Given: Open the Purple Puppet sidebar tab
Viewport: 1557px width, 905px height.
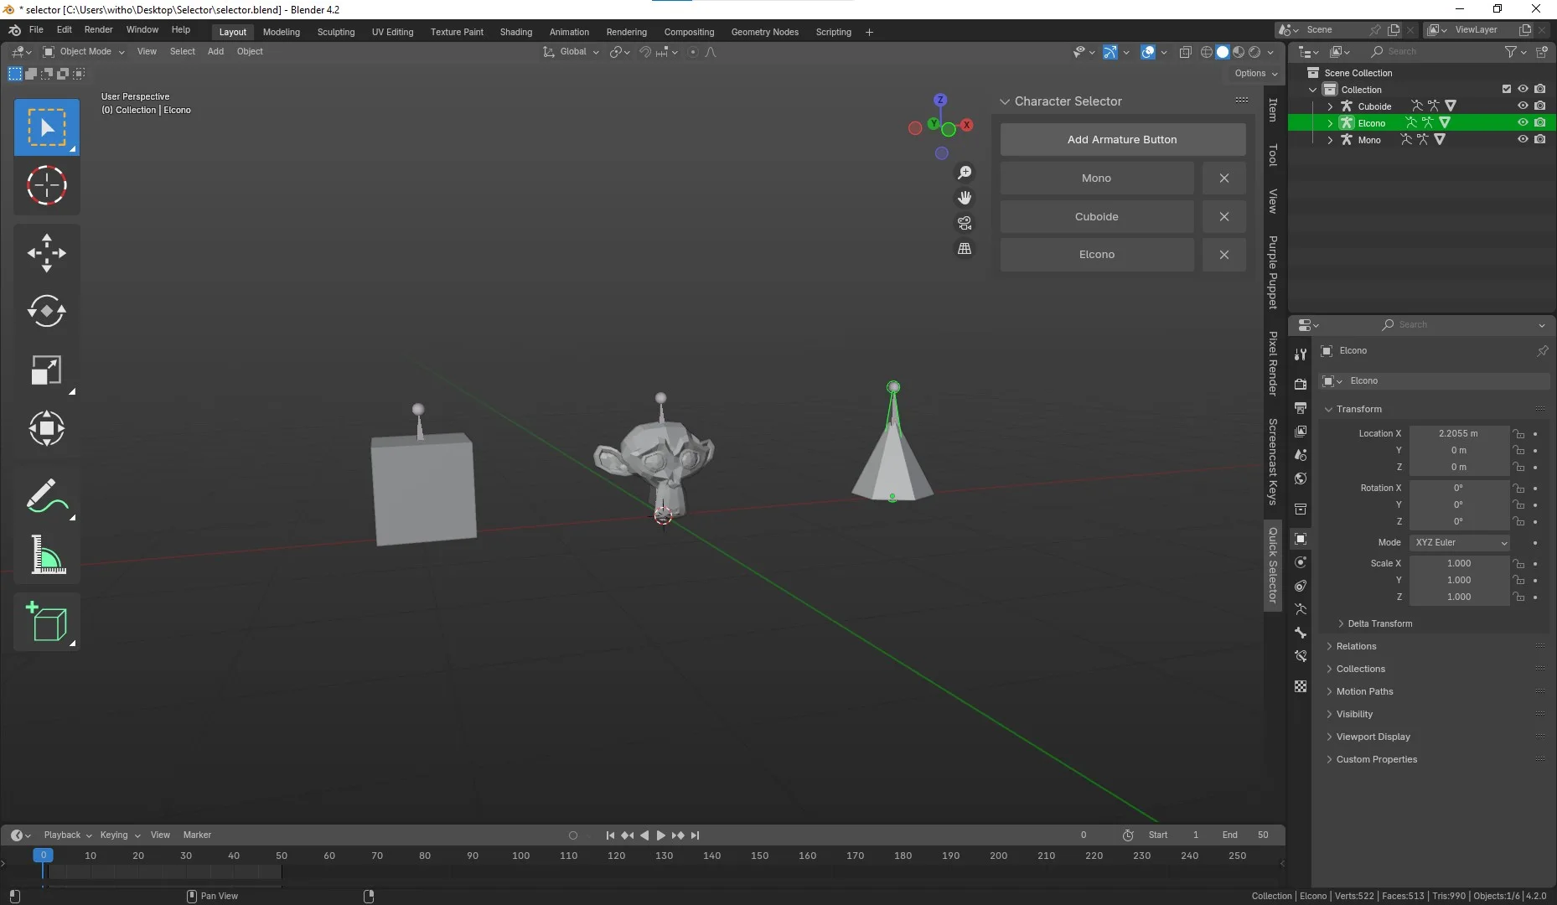Looking at the screenshot, I should 1273,272.
